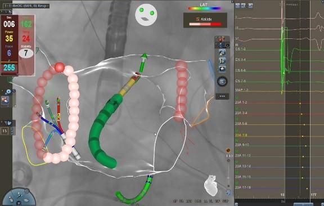Switch to the LAO view preset
Viewport: 324px width, 206px height.
click(188, 201)
